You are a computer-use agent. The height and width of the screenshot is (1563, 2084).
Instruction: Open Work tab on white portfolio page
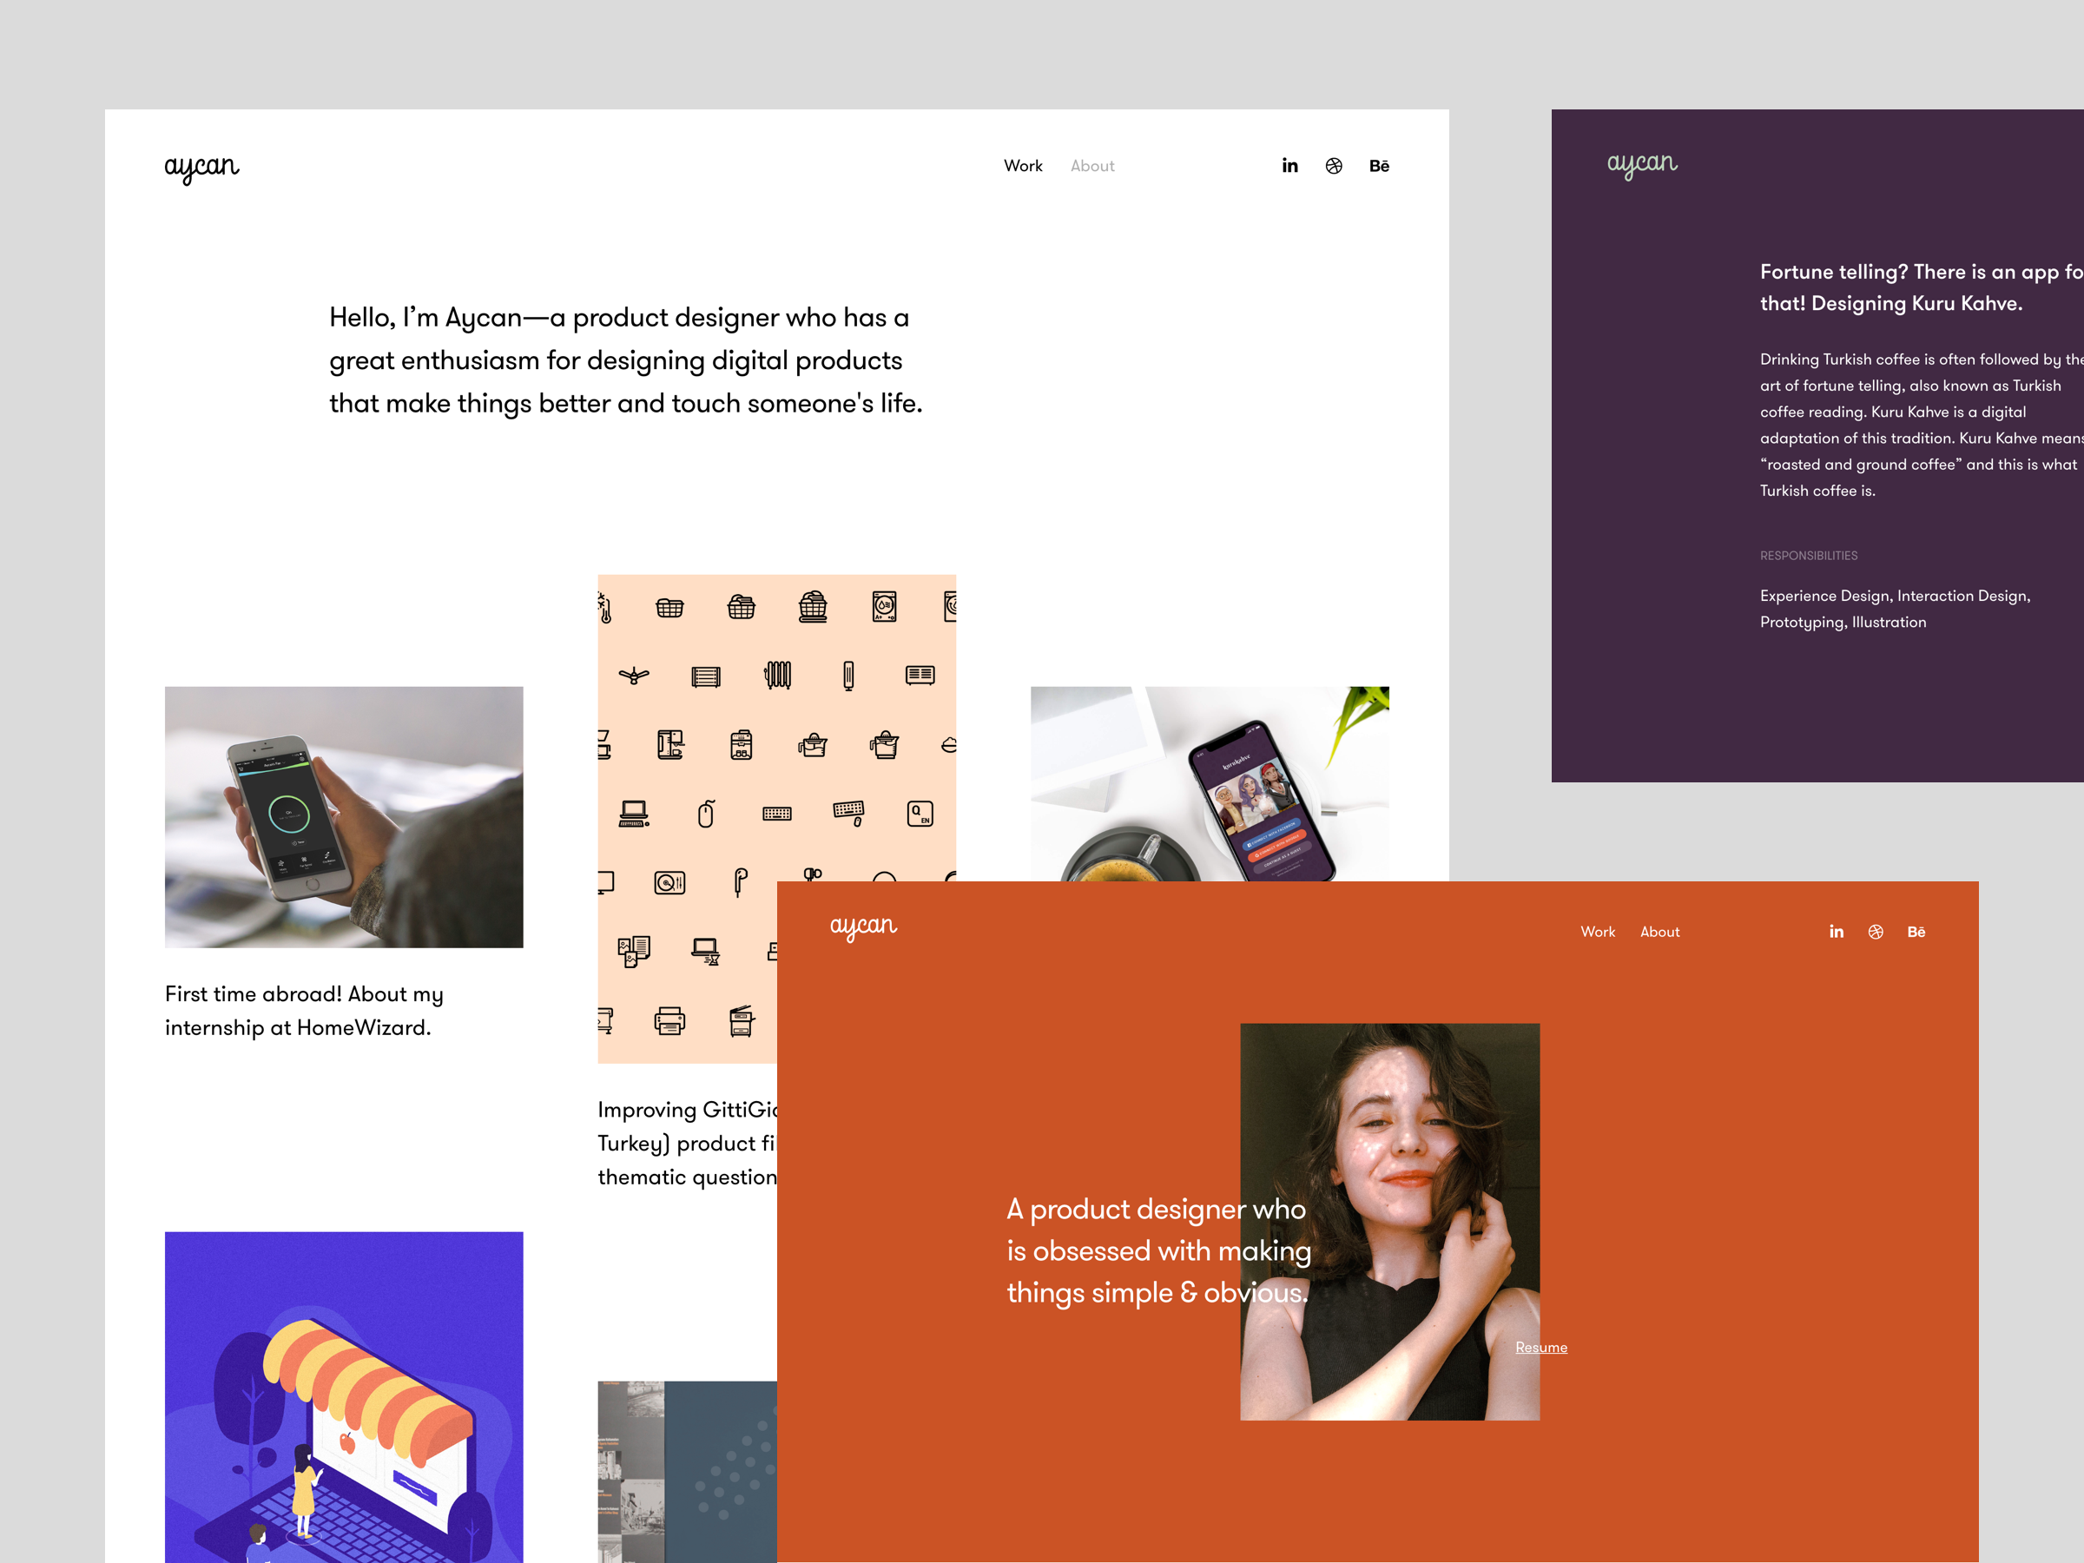[x=1020, y=164]
